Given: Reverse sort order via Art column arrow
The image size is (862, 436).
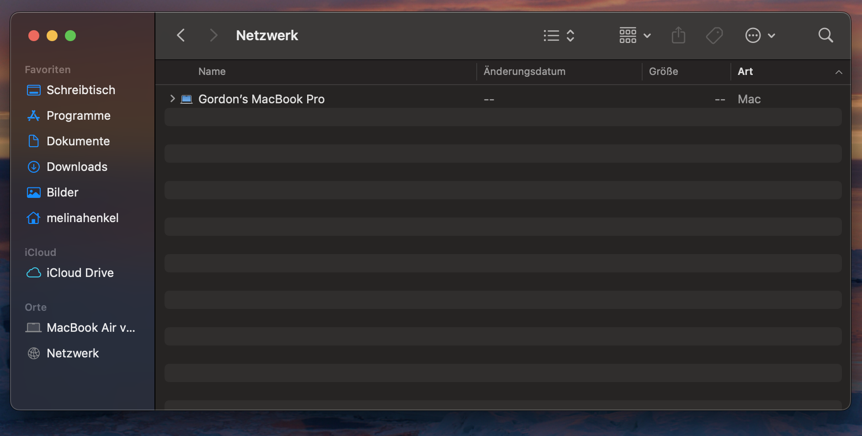Looking at the screenshot, I should pyautogui.click(x=839, y=72).
